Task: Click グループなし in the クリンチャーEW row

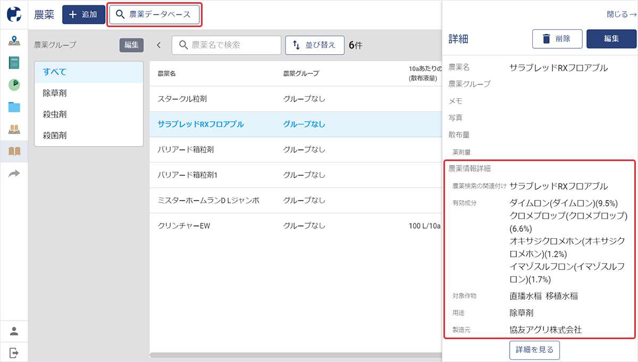Action: click(304, 226)
